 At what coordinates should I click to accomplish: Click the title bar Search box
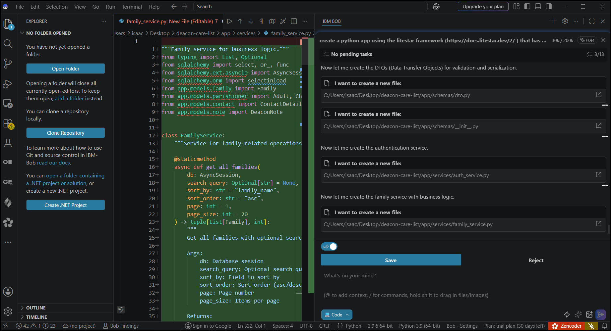(310, 7)
